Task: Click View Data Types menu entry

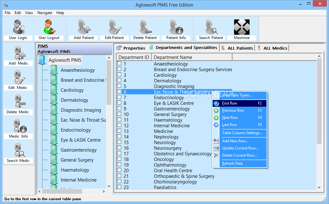Action: [240, 95]
